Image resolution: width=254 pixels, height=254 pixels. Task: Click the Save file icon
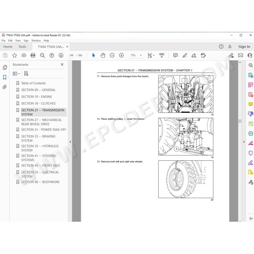coord(5,56)
